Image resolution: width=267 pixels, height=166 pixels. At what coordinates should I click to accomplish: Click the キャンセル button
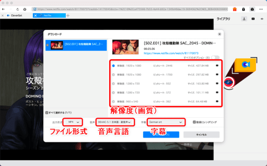point(202,134)
